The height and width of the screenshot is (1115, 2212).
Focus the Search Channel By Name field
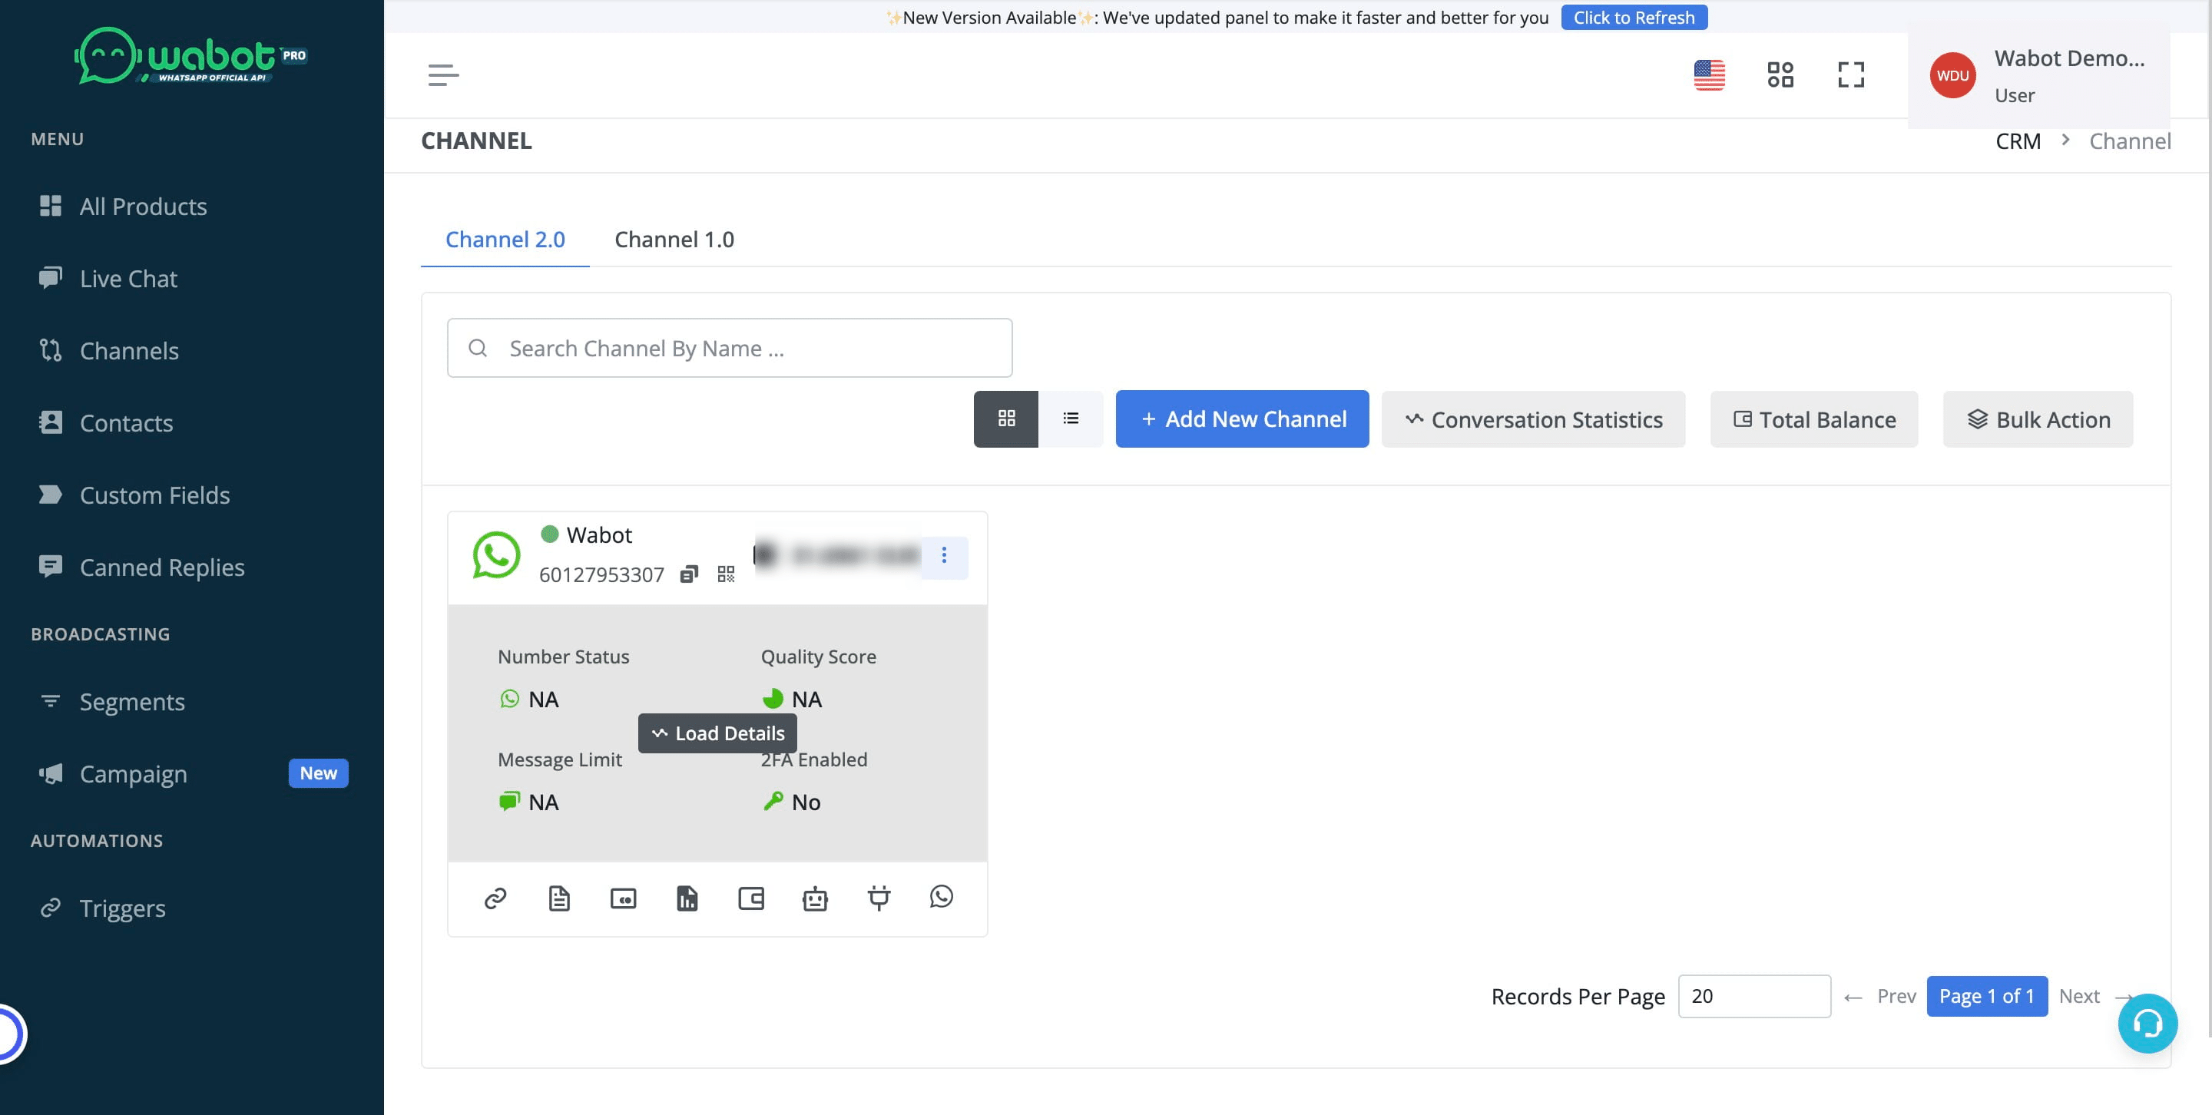[x=730, y=349]
